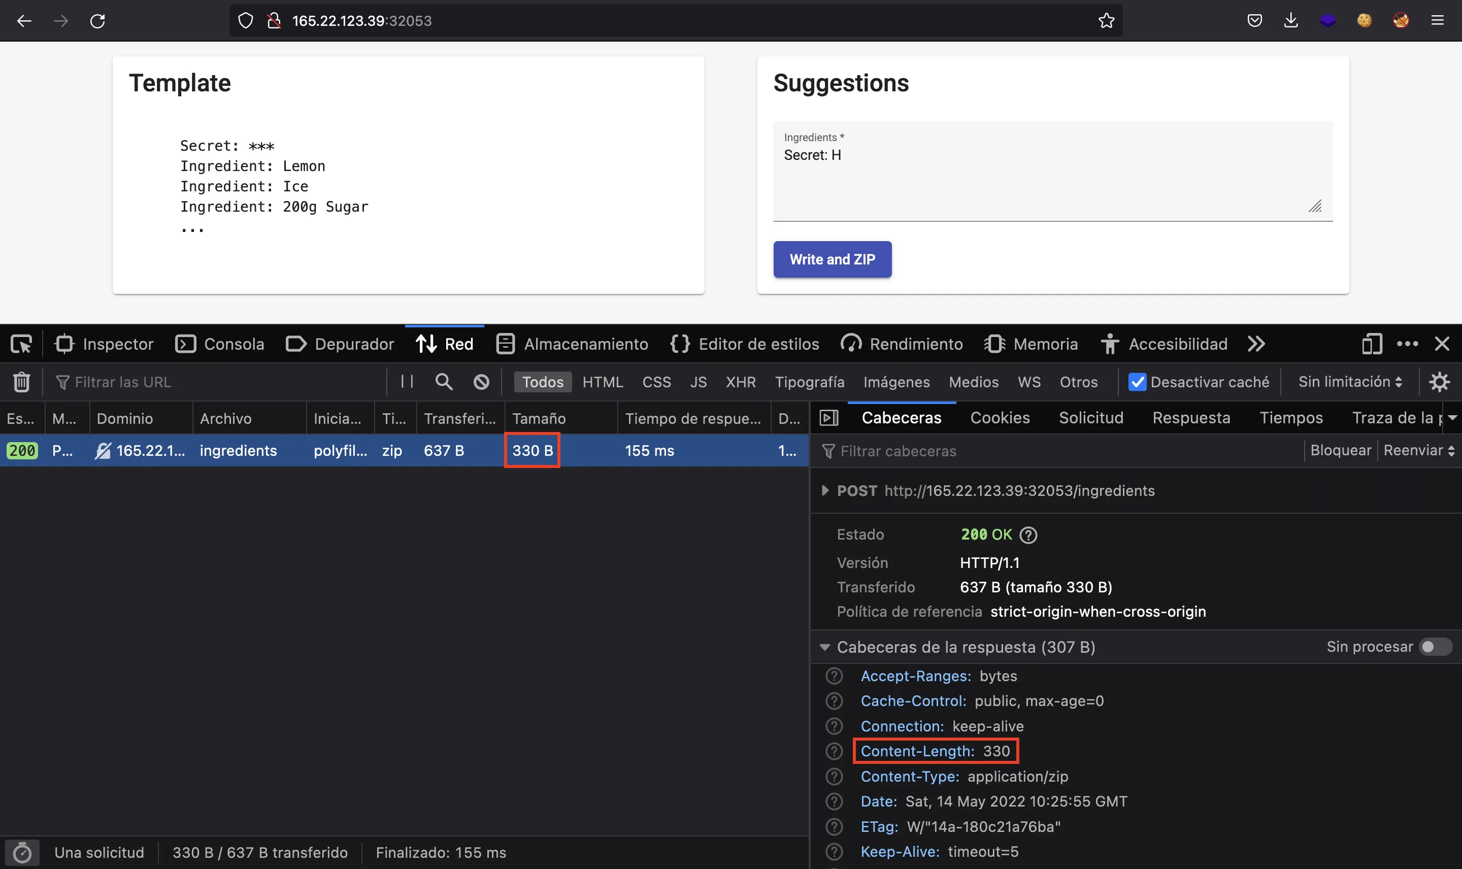This screenshot has width=1462, height=869.
Task: Toggle the Sin procesar raw headers switch
Action: click(x=1435, y=647)
